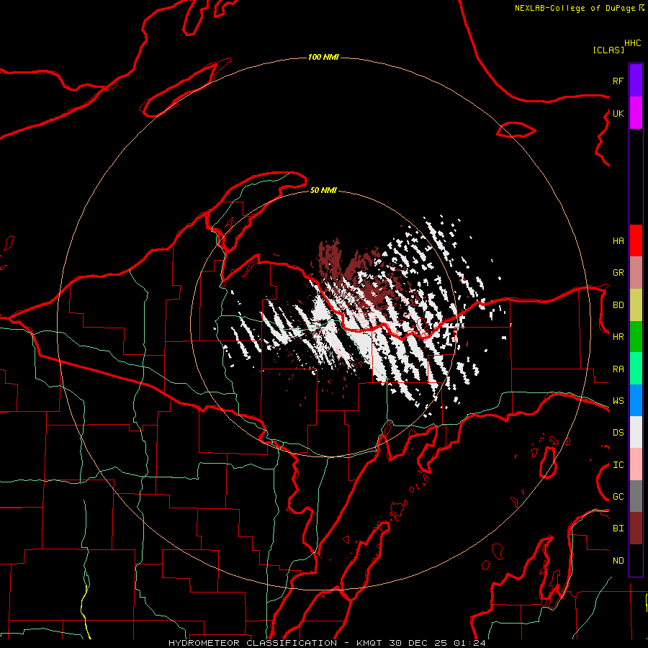Click the UK legend label
The height and width of the screenshot is (648, 648).
618,113
